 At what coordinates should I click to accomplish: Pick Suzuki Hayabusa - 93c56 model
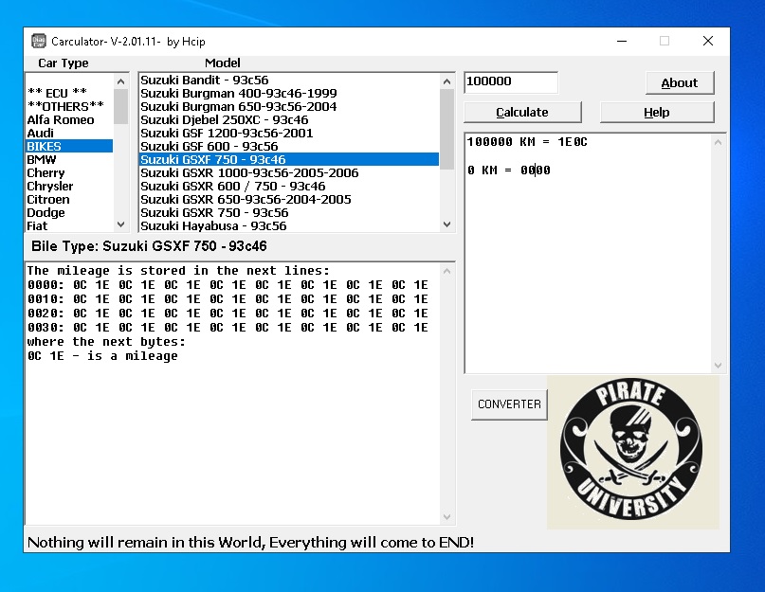(x=213, y=226)
